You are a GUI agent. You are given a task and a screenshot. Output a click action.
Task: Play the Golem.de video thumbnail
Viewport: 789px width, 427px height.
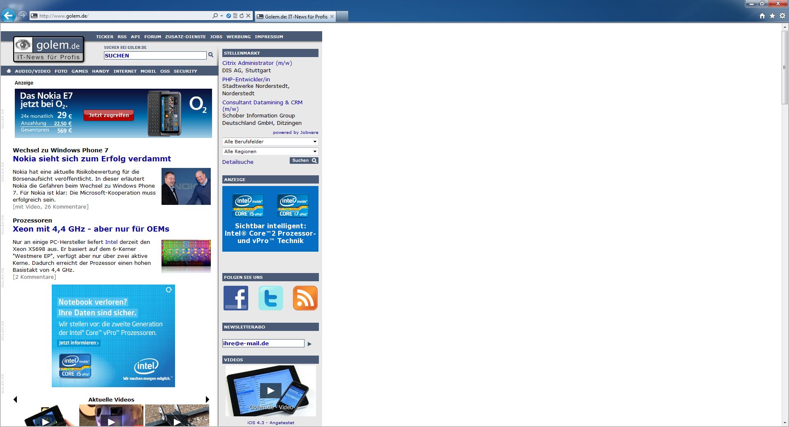click(x=270, y=390)
